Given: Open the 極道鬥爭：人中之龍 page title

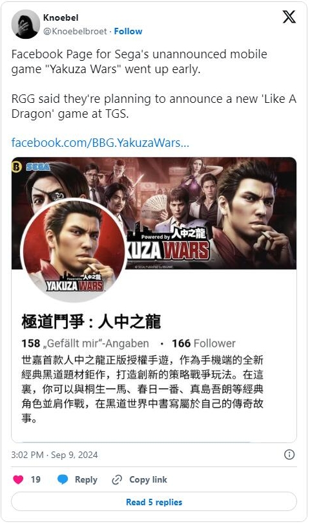Looking at the screenshot, I should (91, 322).
